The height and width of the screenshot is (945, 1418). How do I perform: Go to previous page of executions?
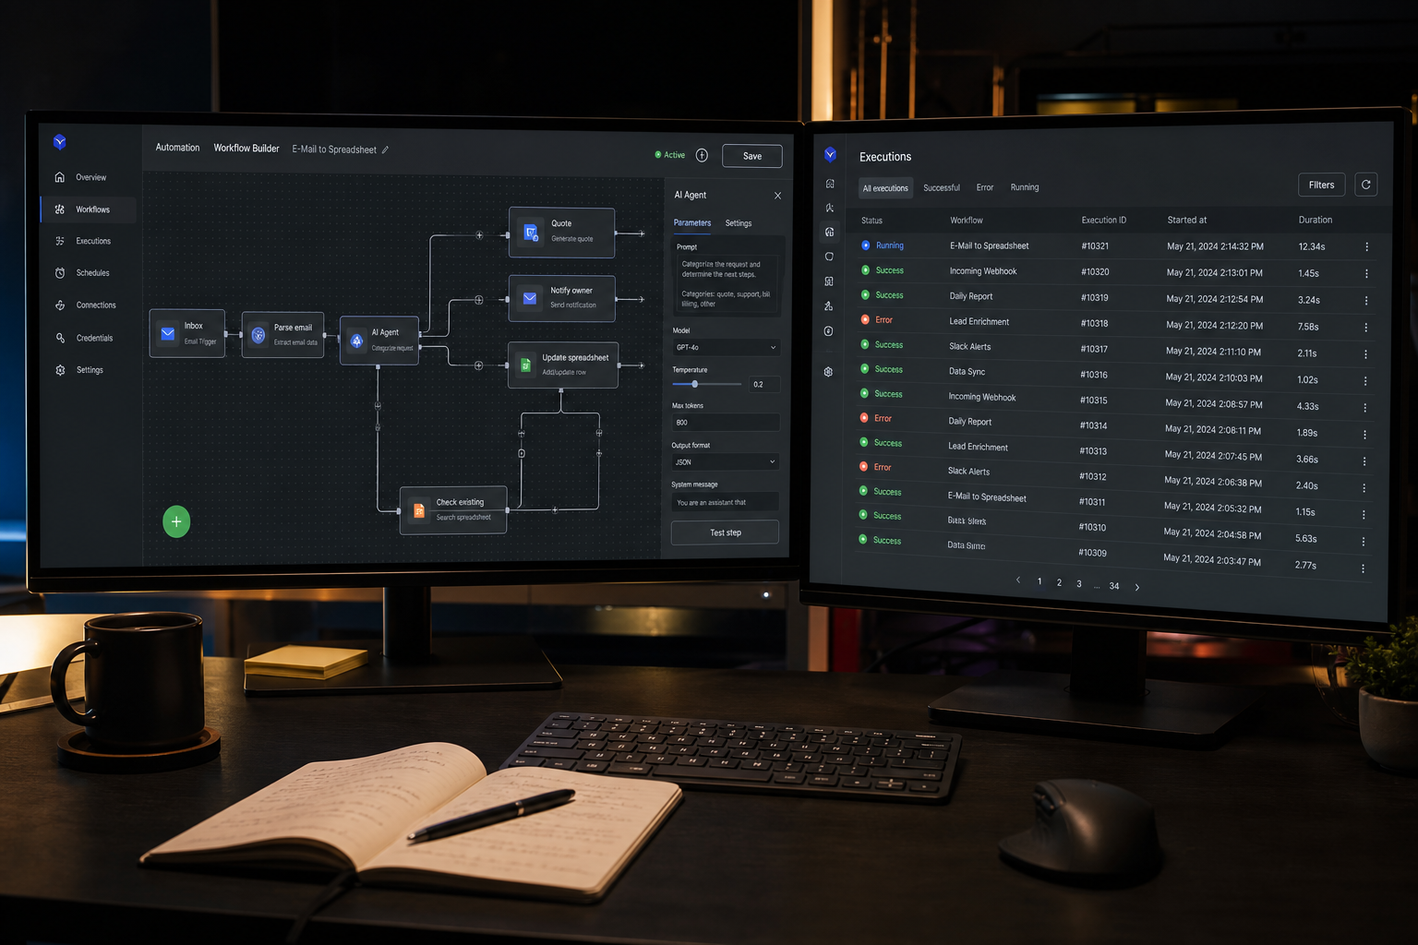pyautogui.click(x=1018, y=580)
